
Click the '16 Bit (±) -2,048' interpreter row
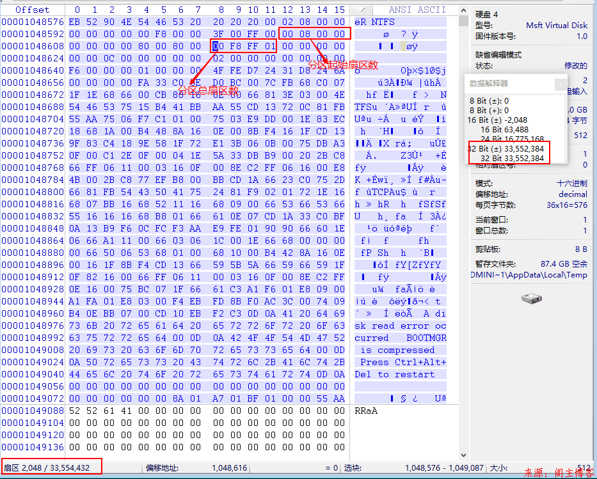[x=497, y=120]
